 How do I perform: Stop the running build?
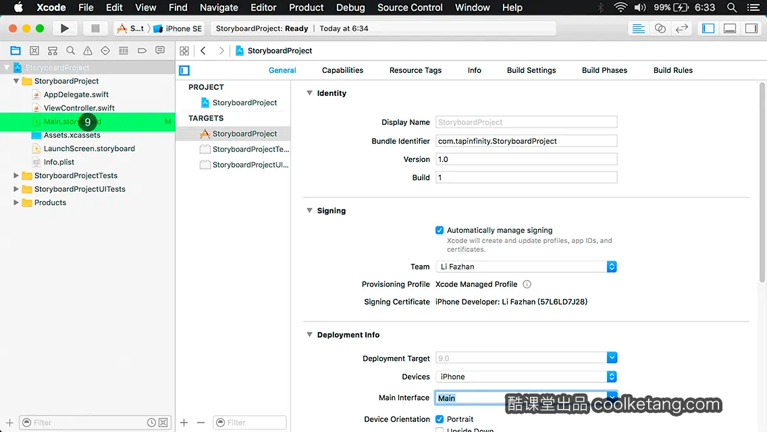point(95,28)
